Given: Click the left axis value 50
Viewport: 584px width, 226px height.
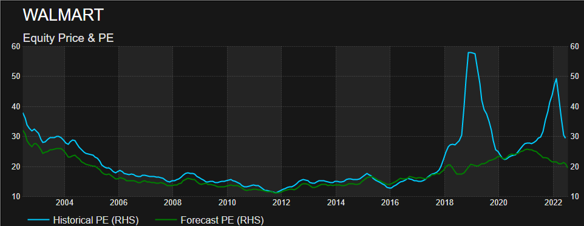Looking at the screenshot, I should click(x=15, y=76).
